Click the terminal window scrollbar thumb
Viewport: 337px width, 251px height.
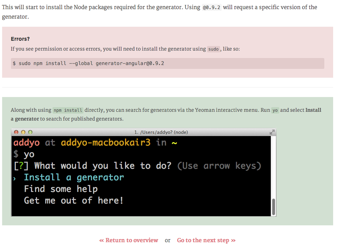coord(273,207)
